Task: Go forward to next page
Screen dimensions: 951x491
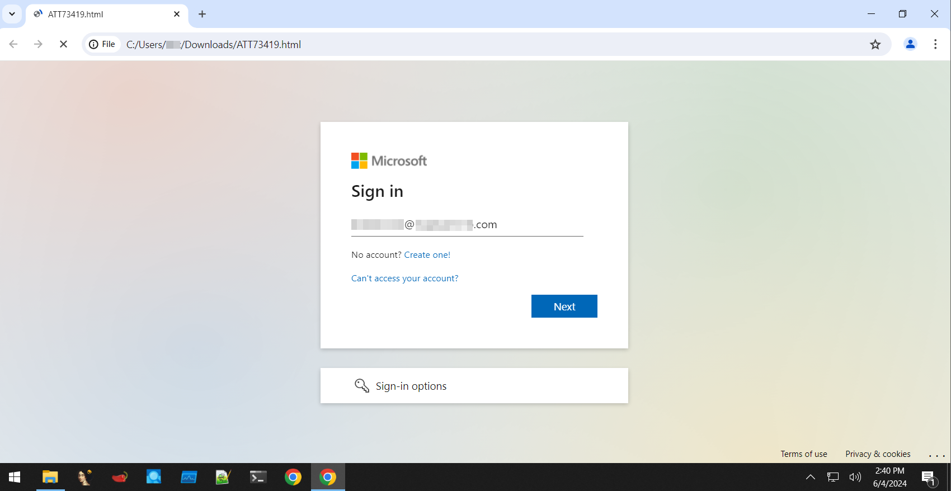Action: [38, 44]
